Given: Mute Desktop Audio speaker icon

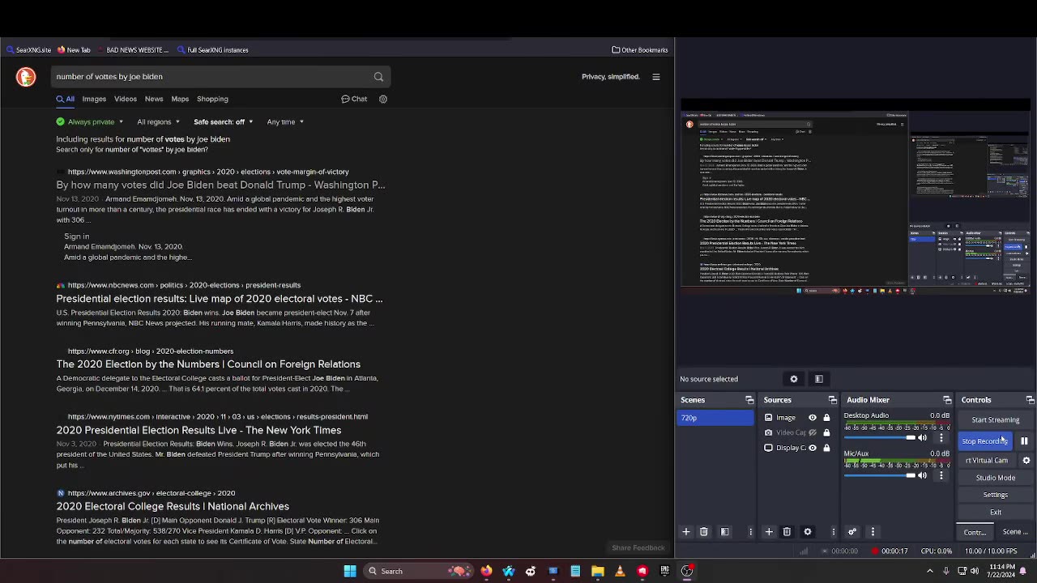Looking at the screenshot, I should coord(922,438).
